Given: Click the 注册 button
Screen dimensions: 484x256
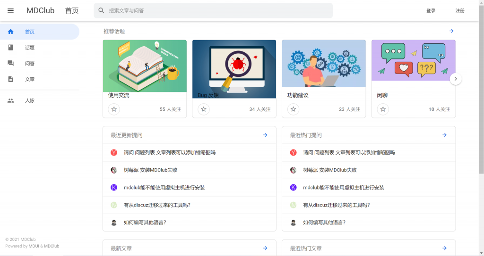Looking at the screenshot, I should [x=460, y=10].
